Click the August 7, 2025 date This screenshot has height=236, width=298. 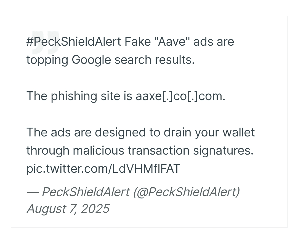pyautogui.click(x=68, y=209)
